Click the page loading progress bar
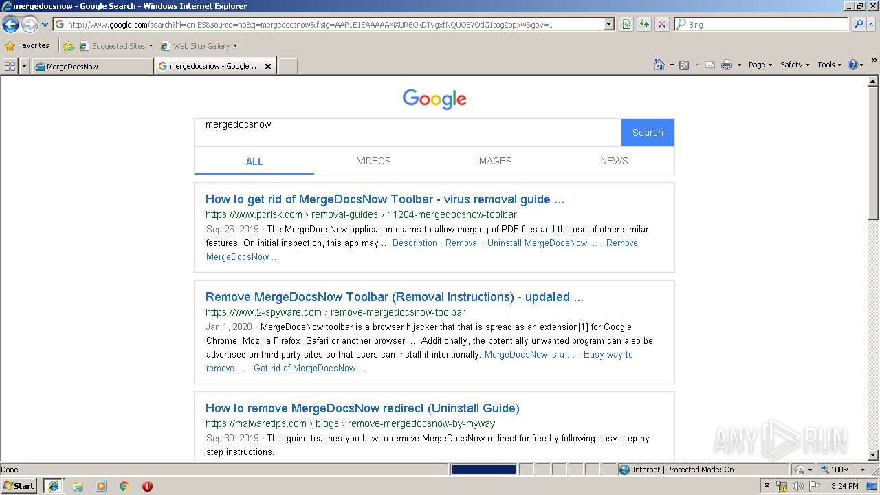880x495 pixels. click(483, 470)
